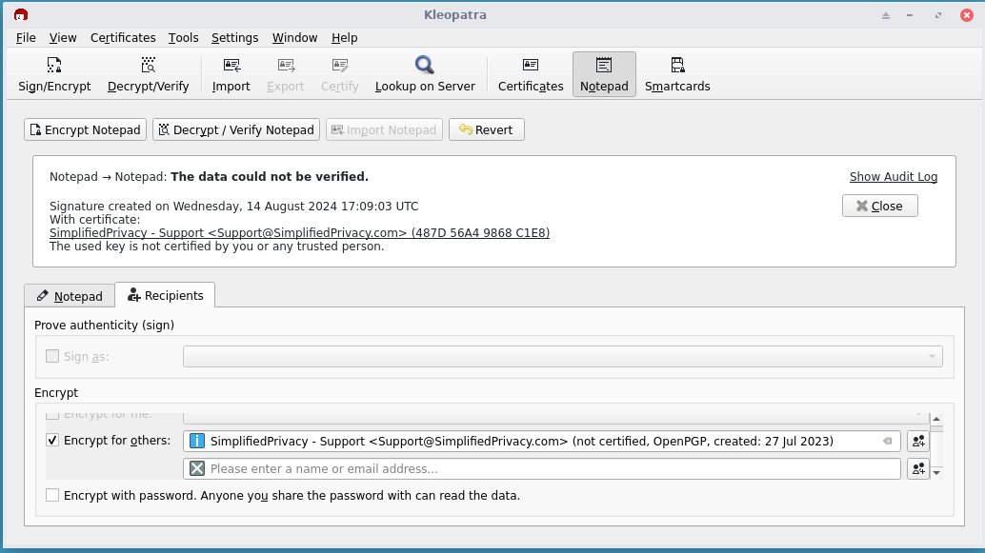Switch to the Notepad tab
Viewport: 985px width, 553px height.
pyautogui.click(x=70, y=296)
